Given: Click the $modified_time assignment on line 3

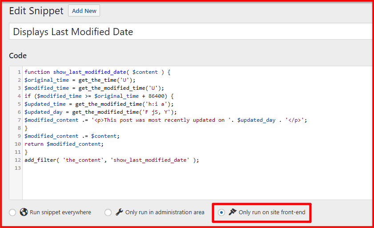Looking at the screenshot, I should point(94,88).
